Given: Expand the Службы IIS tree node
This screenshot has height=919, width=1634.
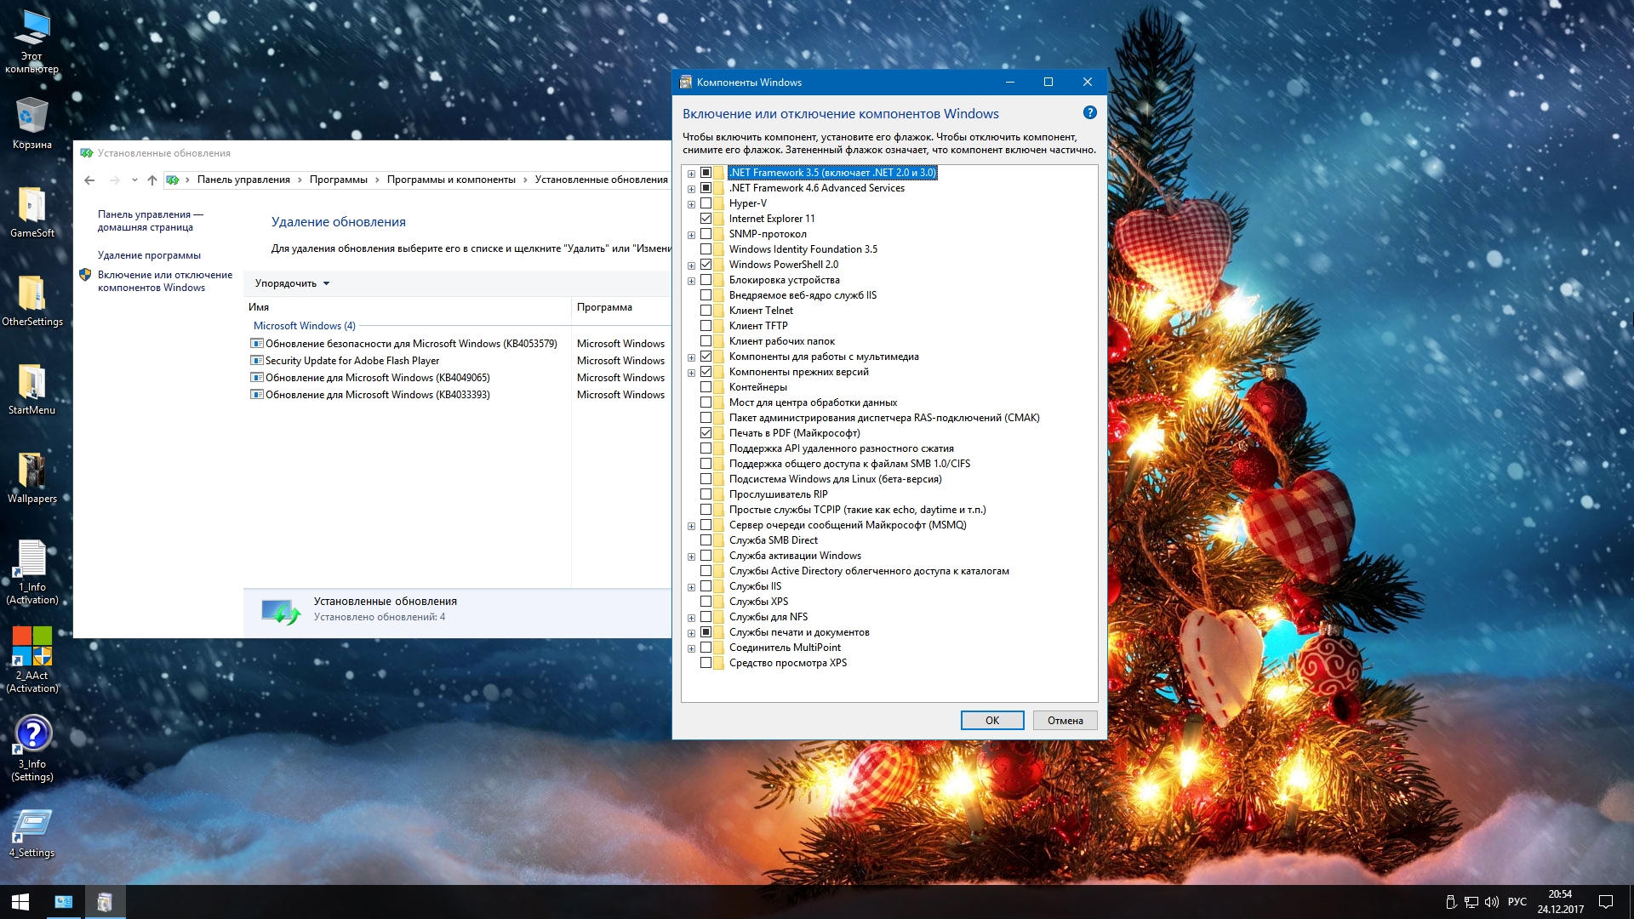Looking at the screenshot, I should click(691, 587).
